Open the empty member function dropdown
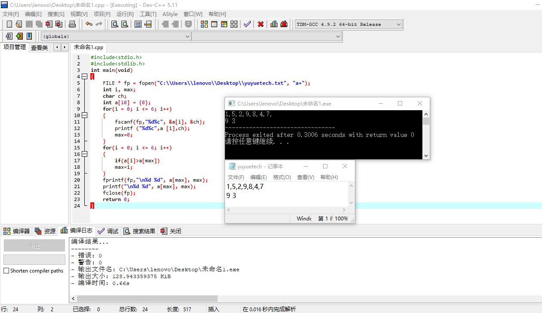The image size is (542, 313). 267,37
